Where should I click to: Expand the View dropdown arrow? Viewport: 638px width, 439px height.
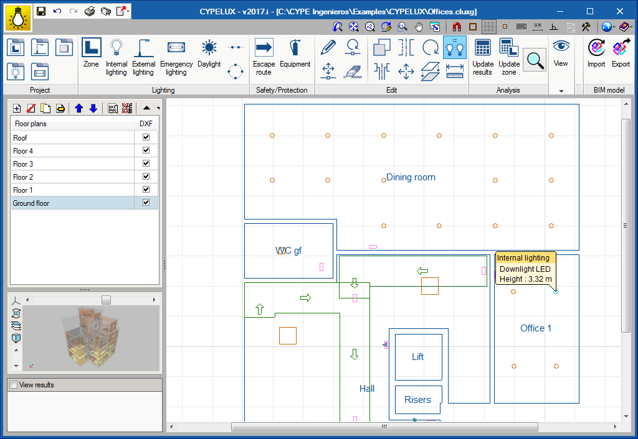561,91
